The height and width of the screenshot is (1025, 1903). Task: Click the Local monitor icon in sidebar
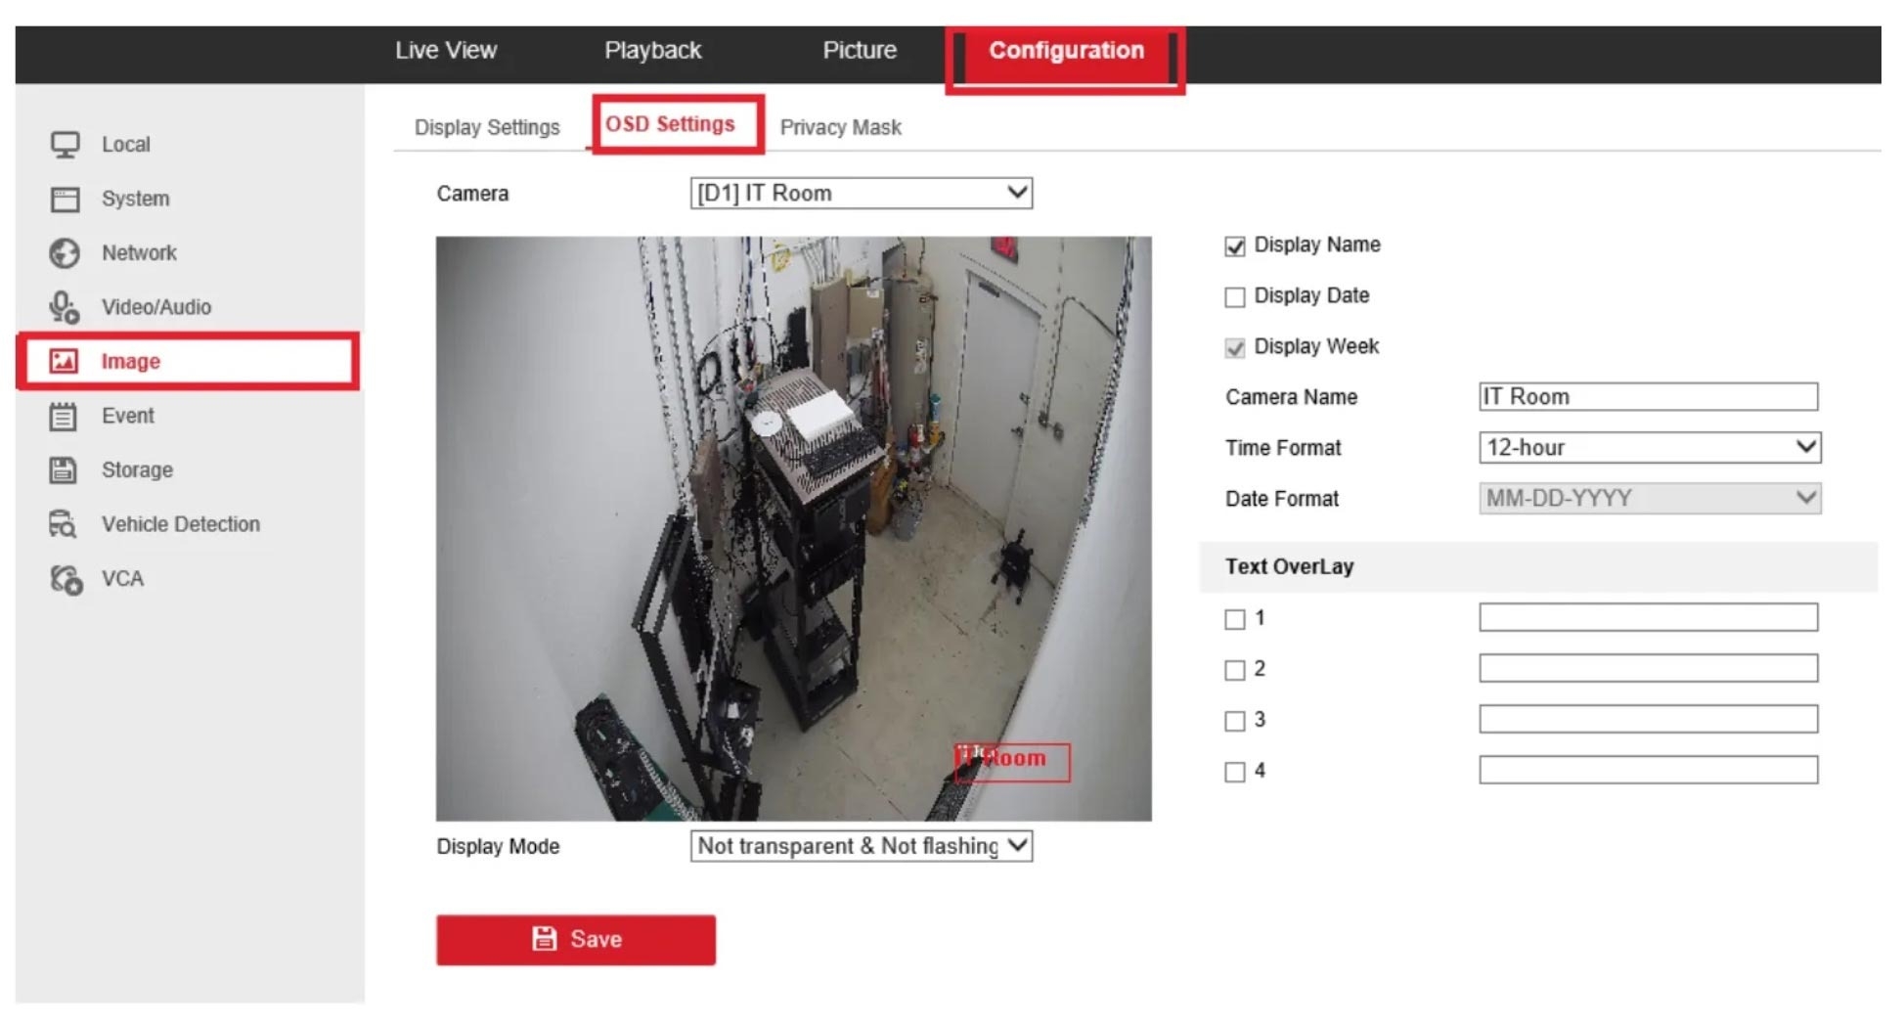click(x=65, y=145)
